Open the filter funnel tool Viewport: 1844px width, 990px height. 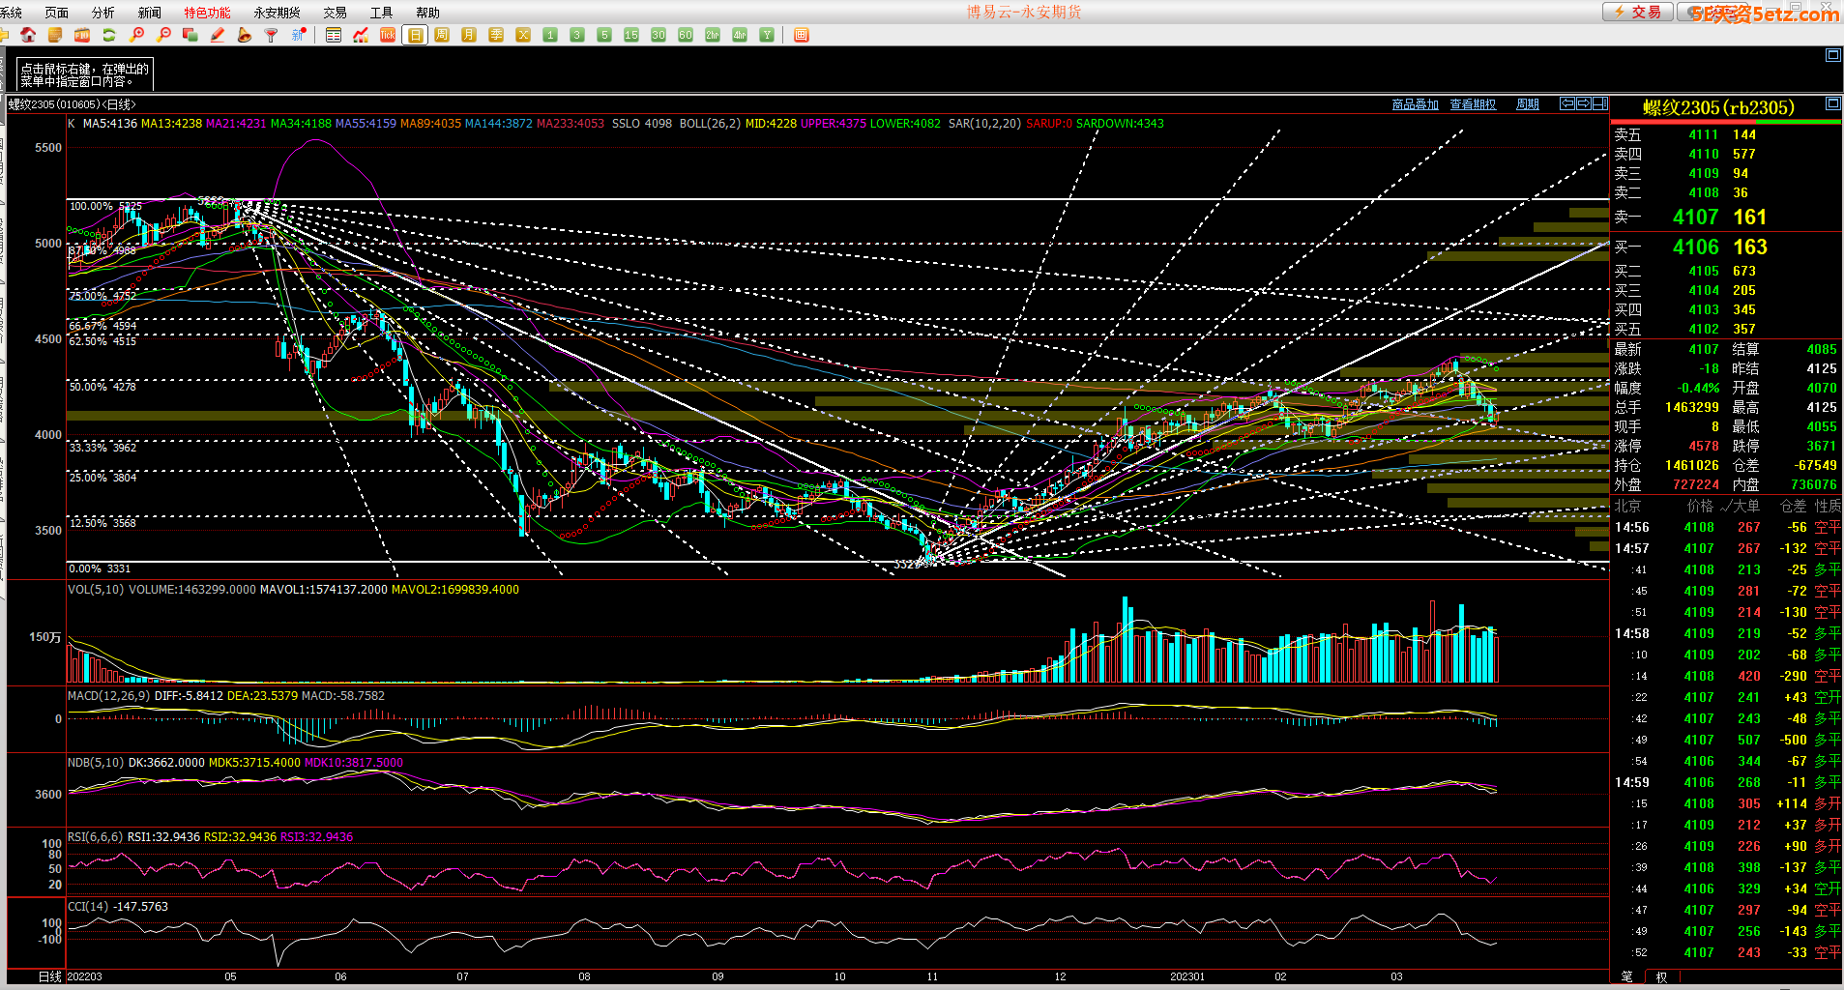[271, 35]
